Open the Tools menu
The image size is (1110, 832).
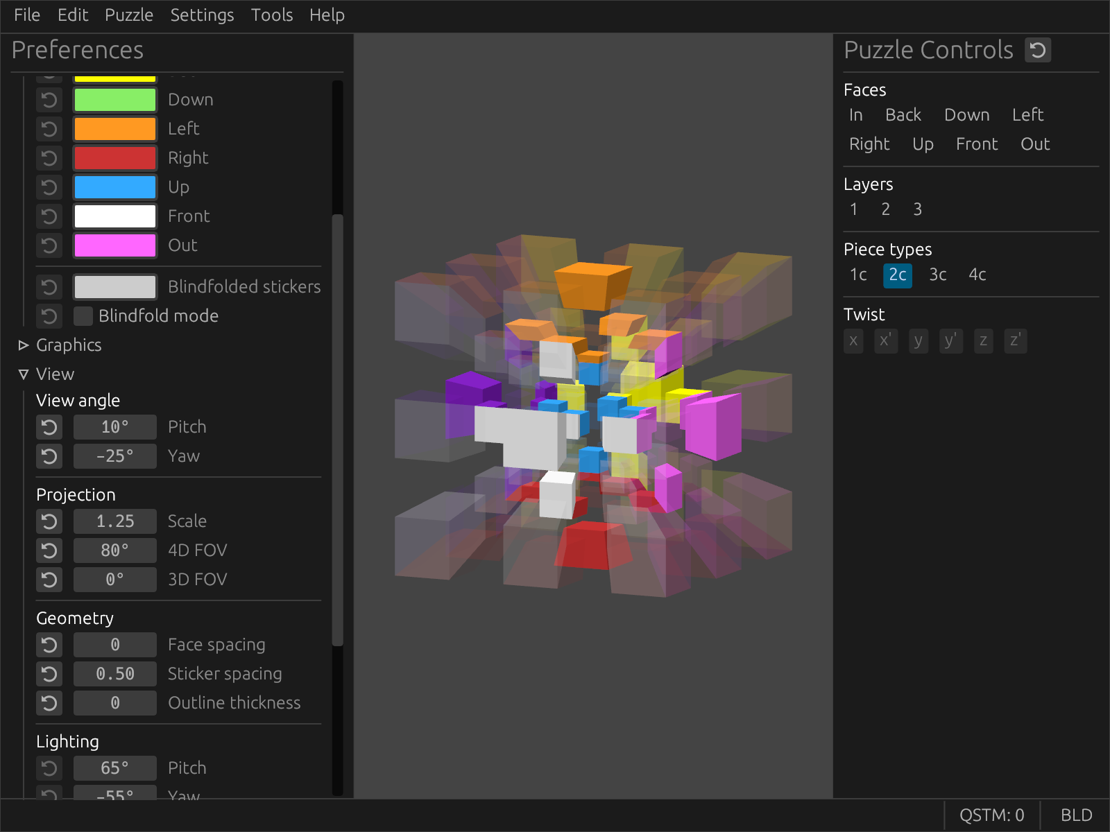pyautogui.click(x=271, y=15)
